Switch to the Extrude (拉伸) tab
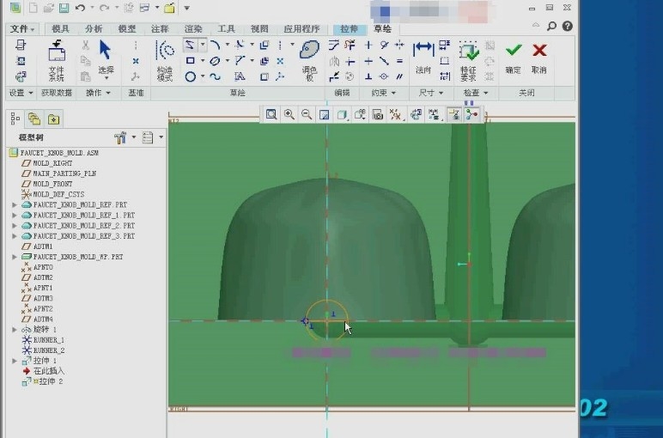Image resolution: width=663 pixels, height=438 pixels. coord(349,28)
